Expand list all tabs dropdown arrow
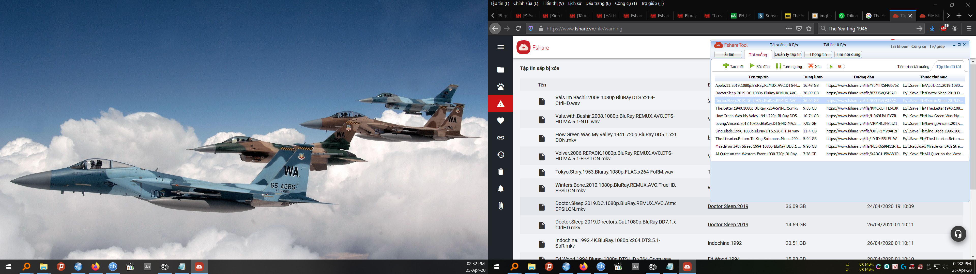The image size is (976, 274). [x=970, y=15]
